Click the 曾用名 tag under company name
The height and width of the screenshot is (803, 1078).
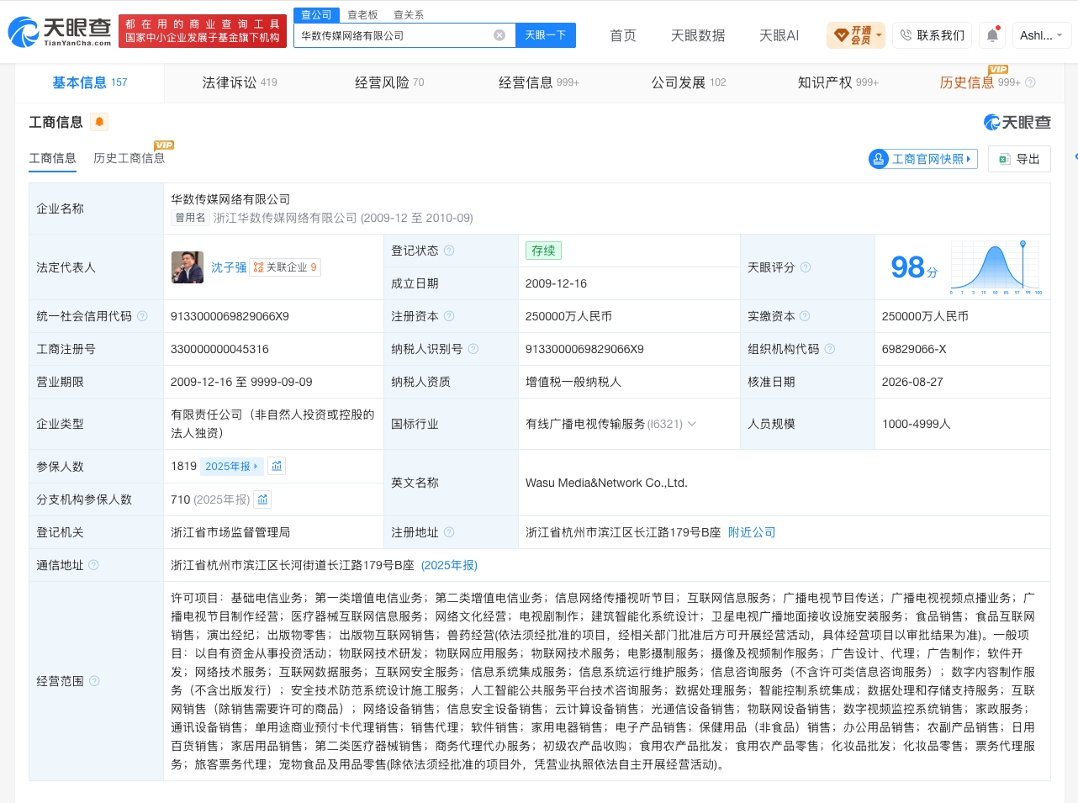point(190,218)
